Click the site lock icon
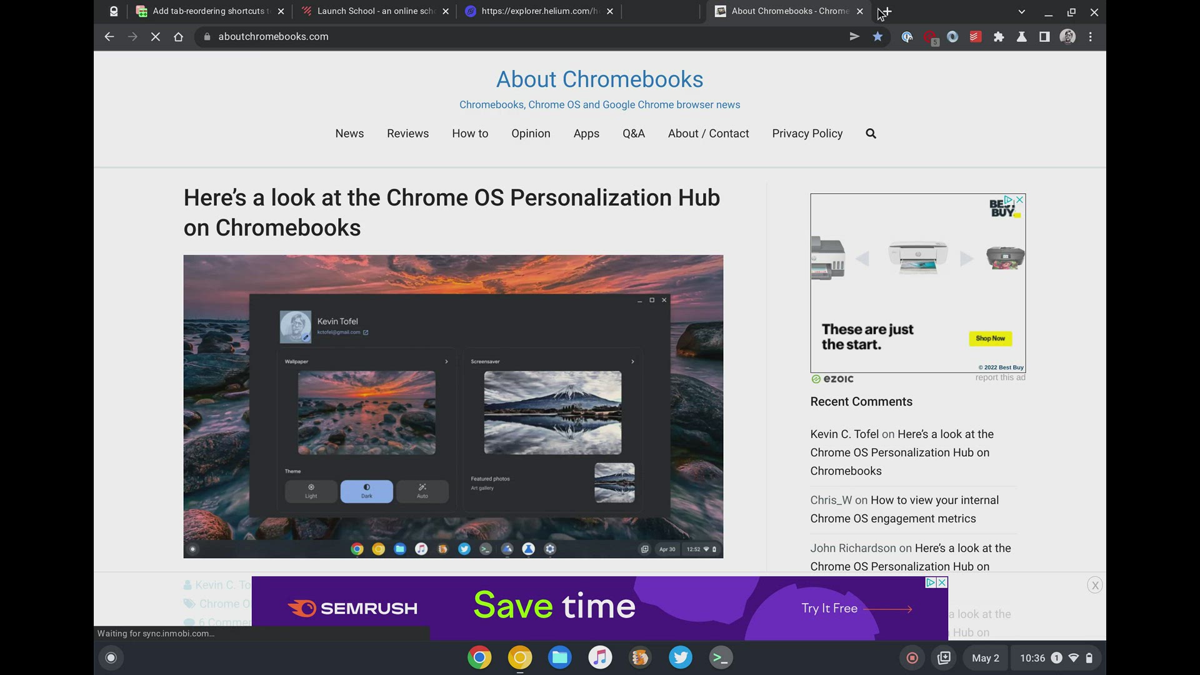 206,37
